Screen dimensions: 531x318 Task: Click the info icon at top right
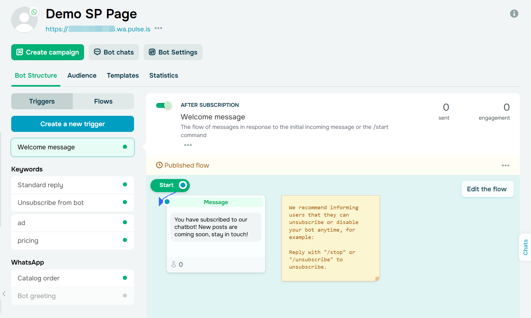pyautogui.click(x=514, y=14)
